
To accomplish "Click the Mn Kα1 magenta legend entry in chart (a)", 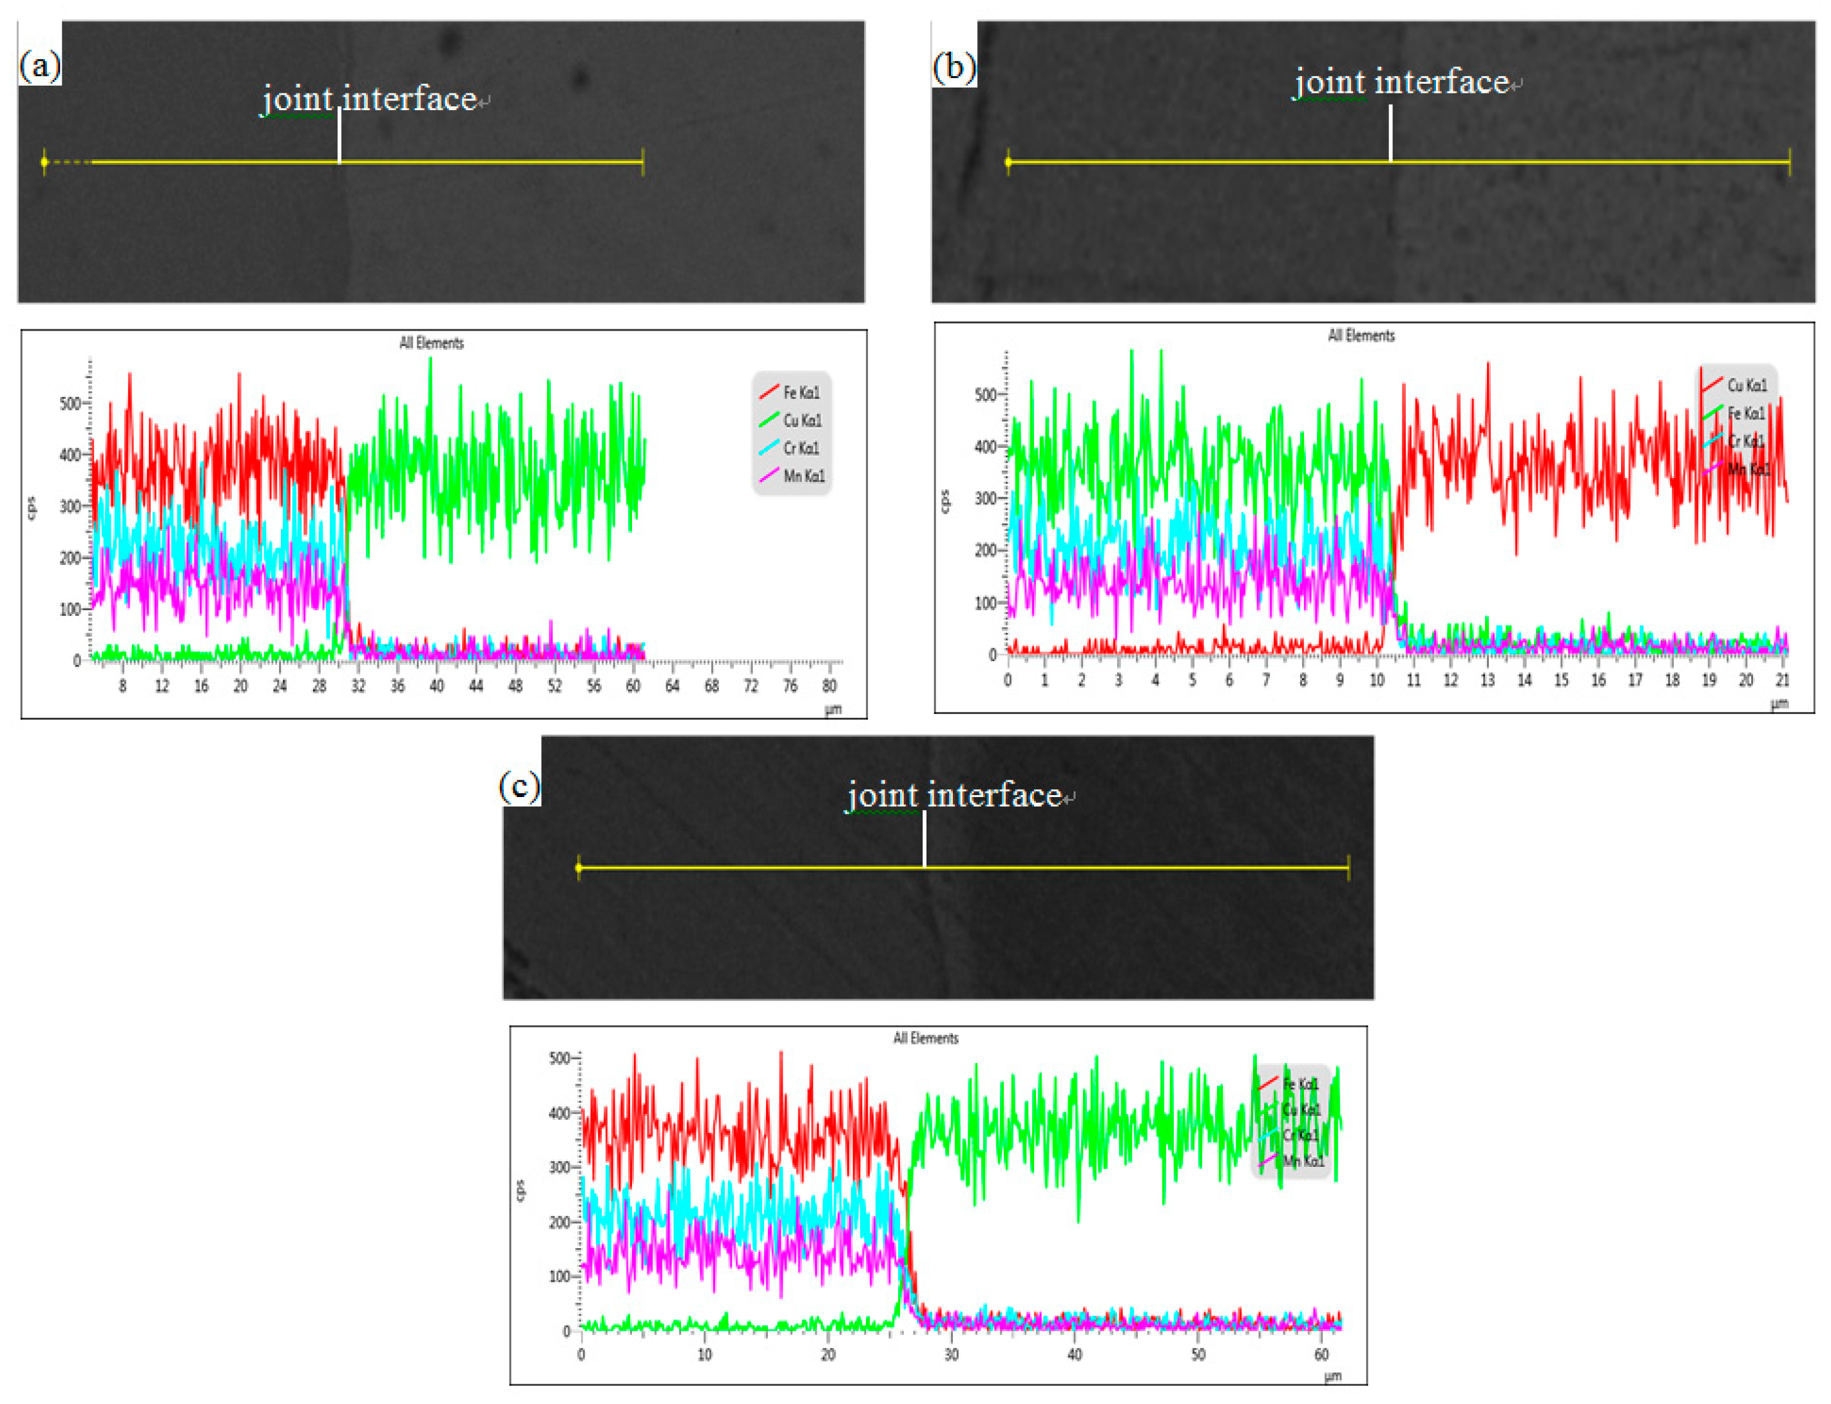I will pyautogui.click(x=803, y=476).
